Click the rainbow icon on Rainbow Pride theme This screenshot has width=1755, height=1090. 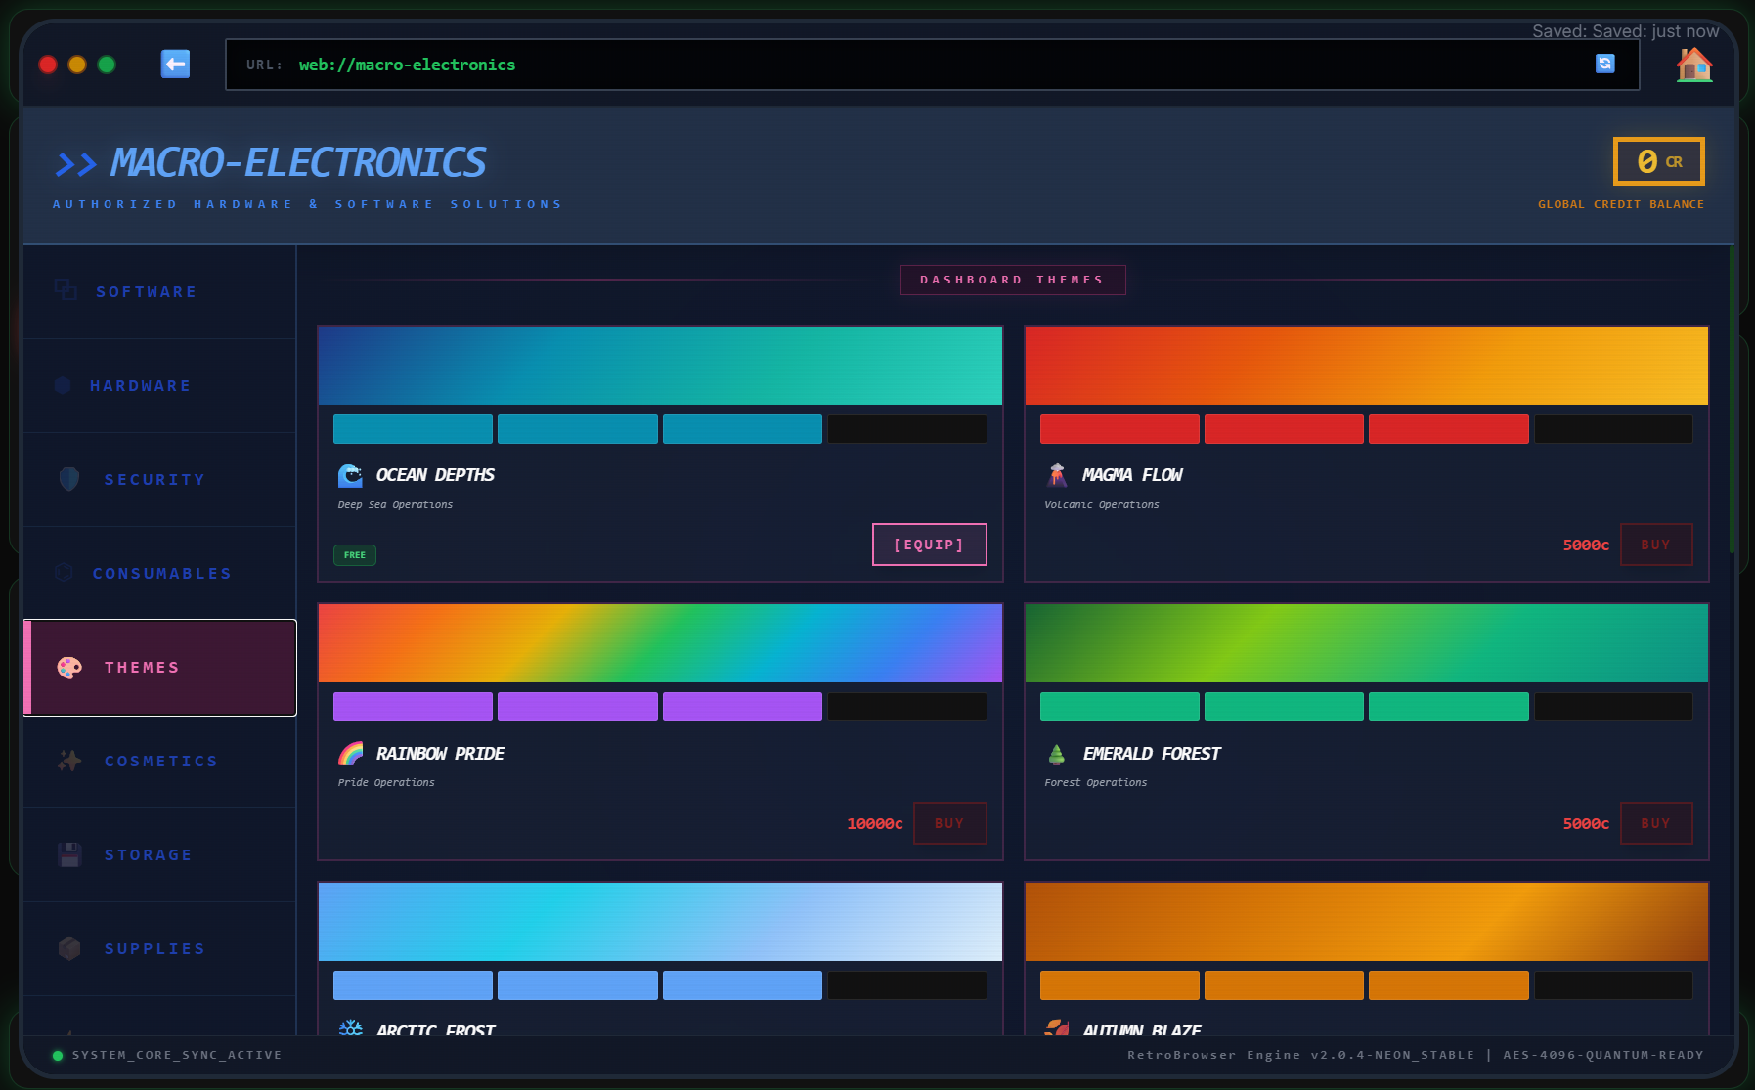pyautogui.click(x=349, y=753)
